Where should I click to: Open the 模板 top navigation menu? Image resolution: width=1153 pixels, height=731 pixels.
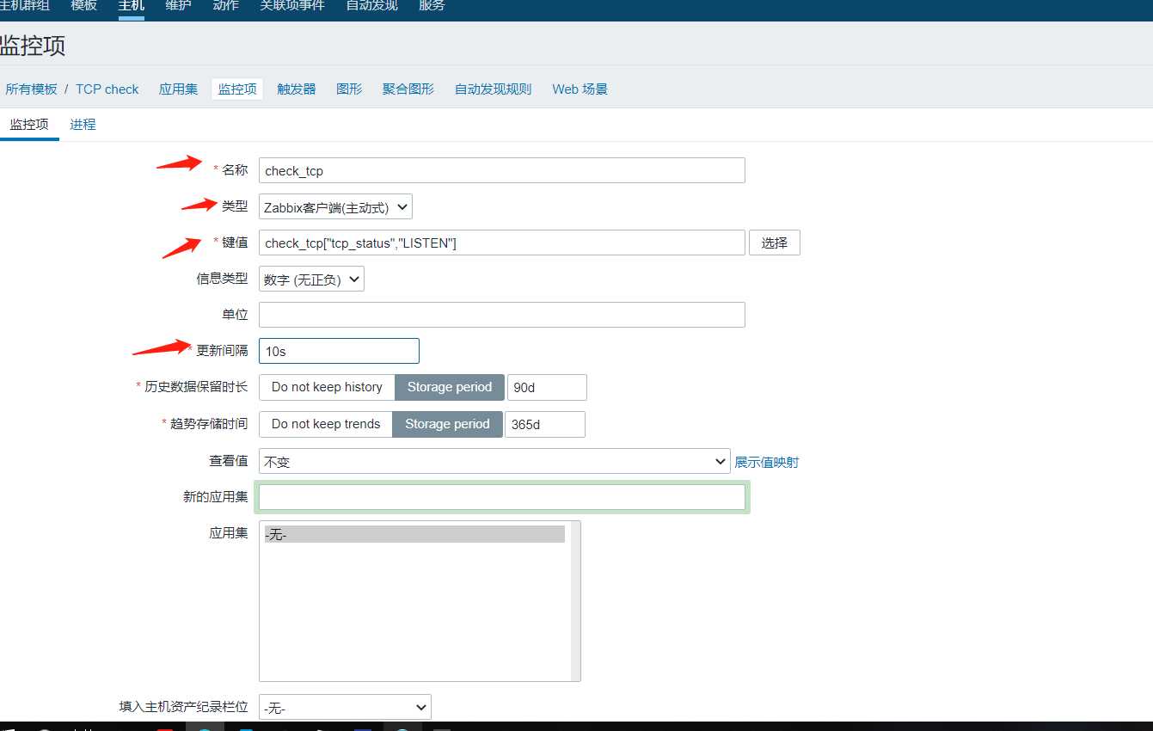coord(83,6)
